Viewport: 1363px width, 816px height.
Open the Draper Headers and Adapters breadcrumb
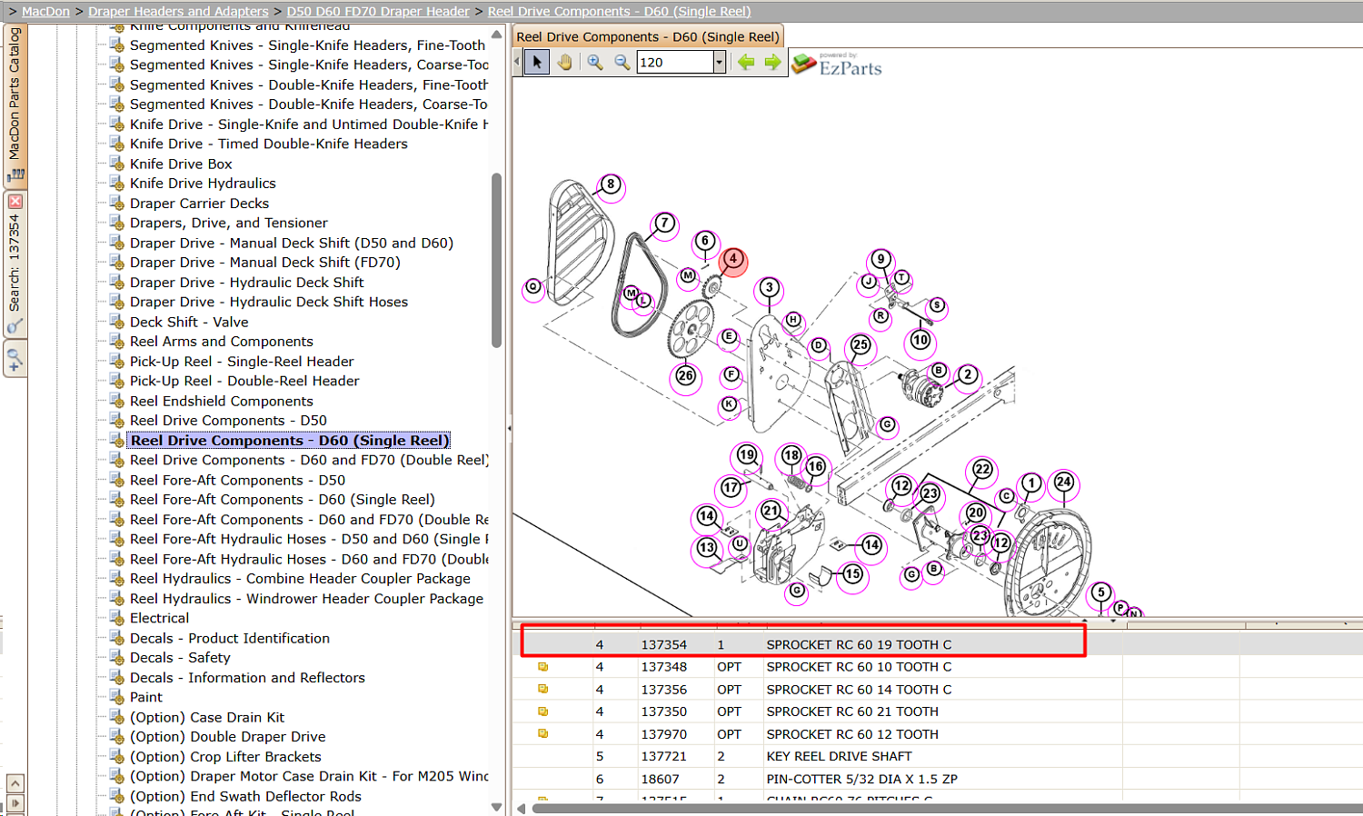pos(178,11)
